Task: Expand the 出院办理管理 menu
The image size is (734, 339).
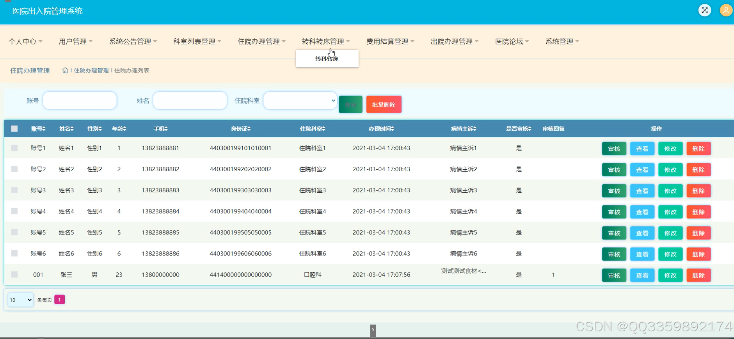Action: (455, 41)
